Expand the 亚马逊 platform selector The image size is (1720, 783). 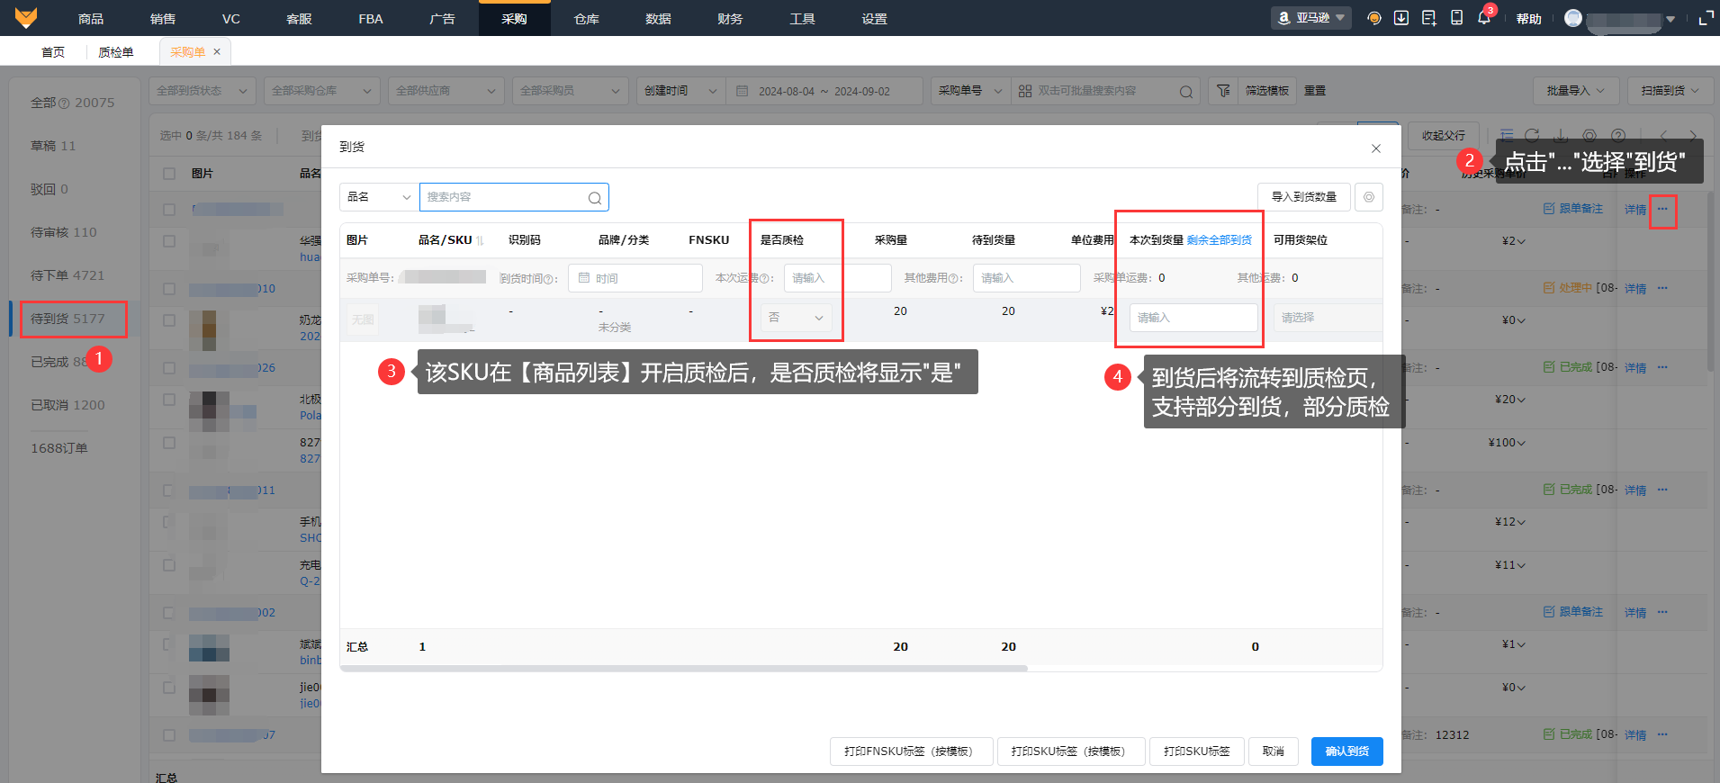click(1311, 18)
